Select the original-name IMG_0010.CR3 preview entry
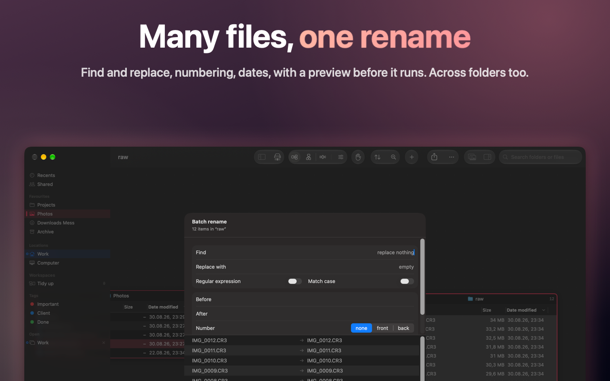Screen dimensions: 610x381 pos(209,361)
